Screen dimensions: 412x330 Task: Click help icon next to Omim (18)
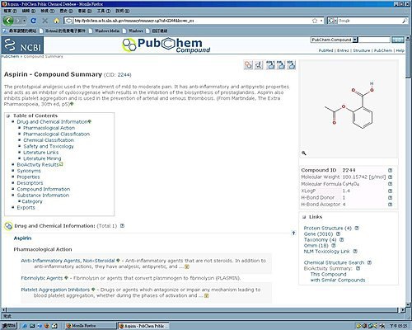click(334, 245)
